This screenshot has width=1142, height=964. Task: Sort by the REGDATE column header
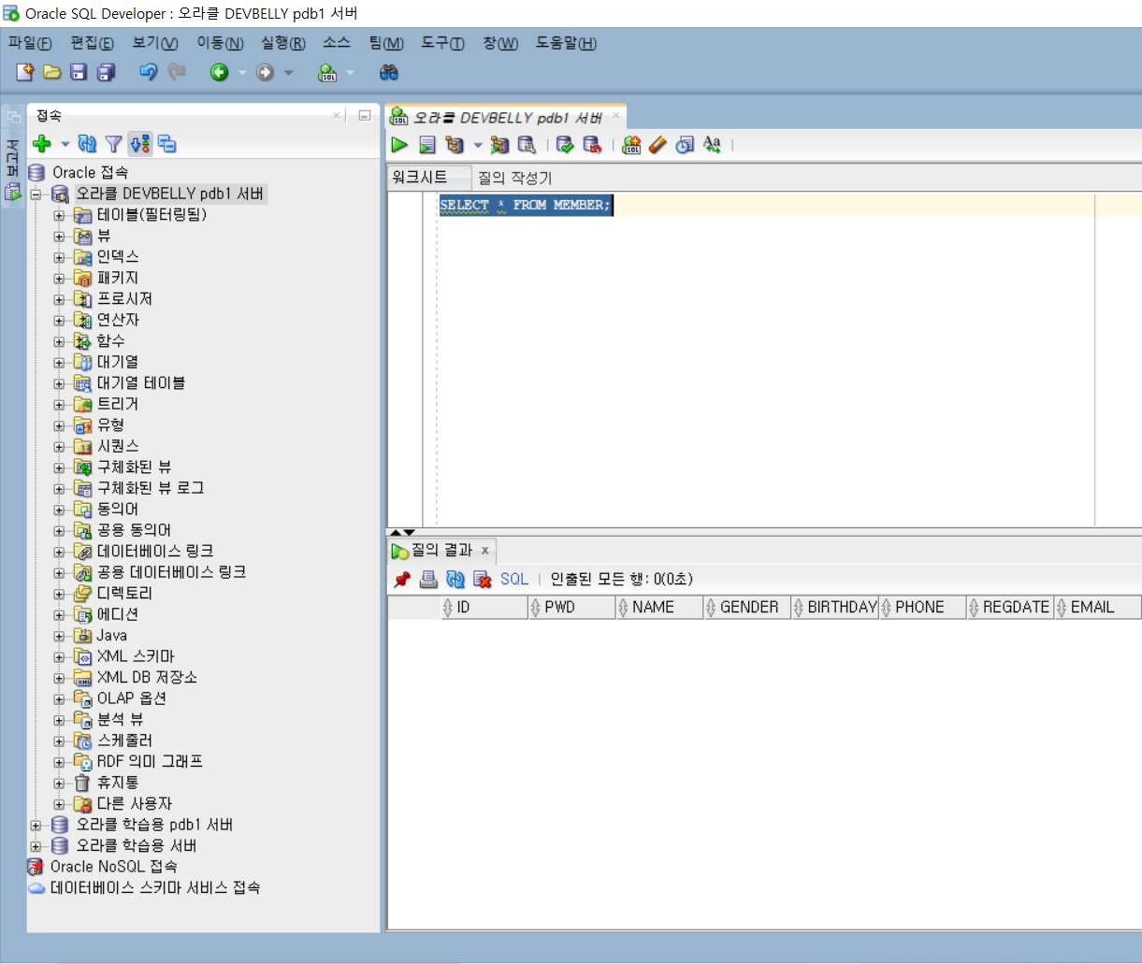[1010, 608]
